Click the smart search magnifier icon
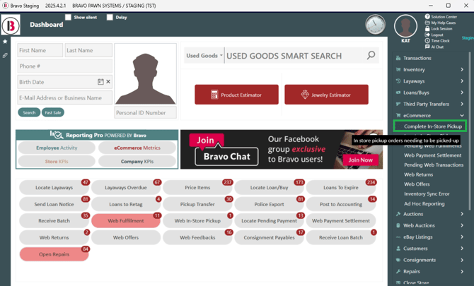Screen dimensions: 474x286 pyautogui.click(x=371, y=55)
